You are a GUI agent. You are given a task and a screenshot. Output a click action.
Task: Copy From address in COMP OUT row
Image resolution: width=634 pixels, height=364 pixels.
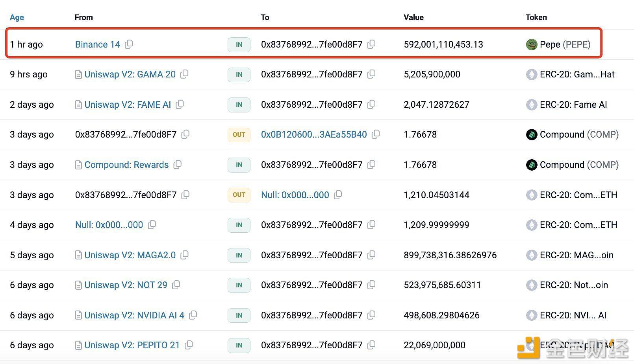click(185, 134)
